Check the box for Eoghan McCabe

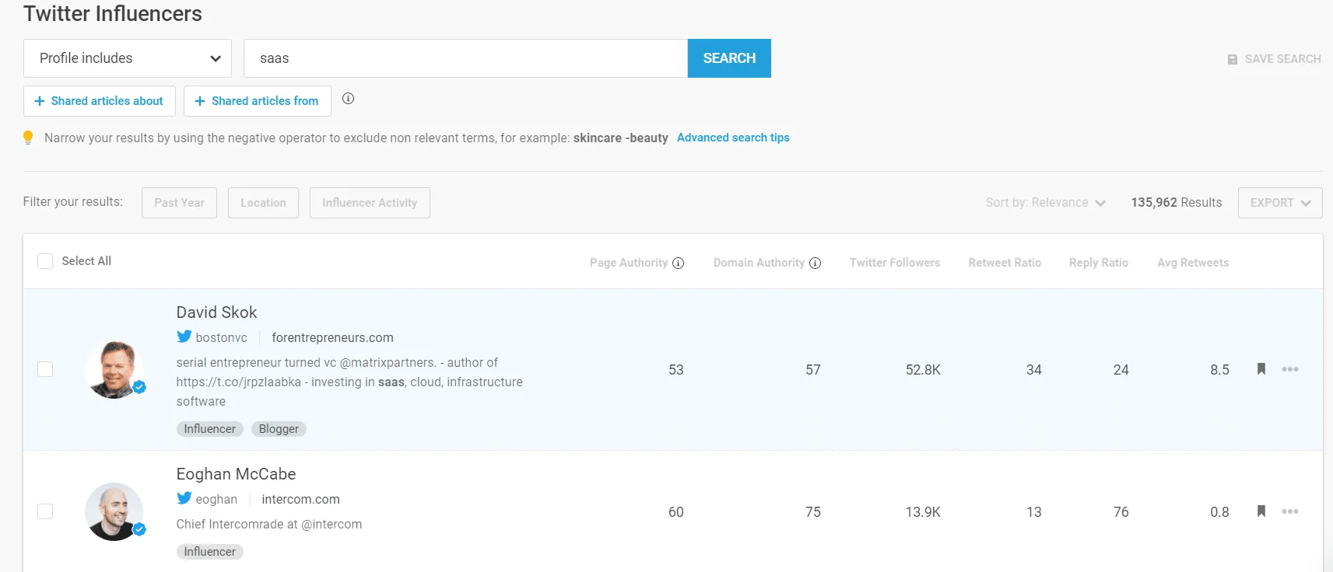pyautogui.click(x=45, y=511)
